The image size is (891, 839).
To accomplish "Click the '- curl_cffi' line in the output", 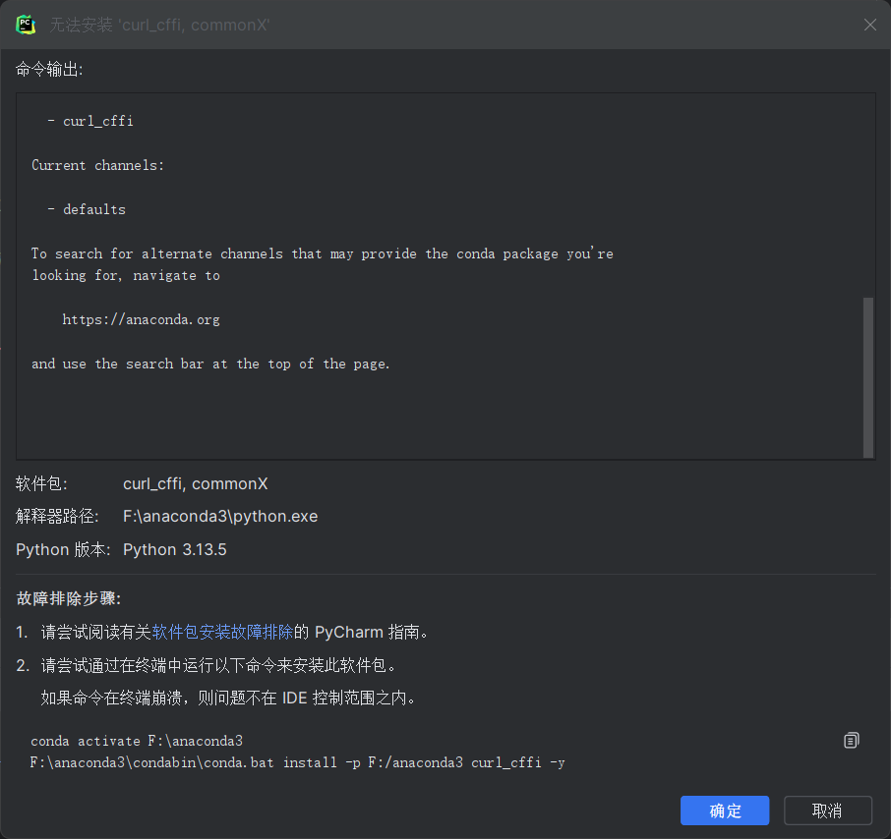I will point(90,121).
